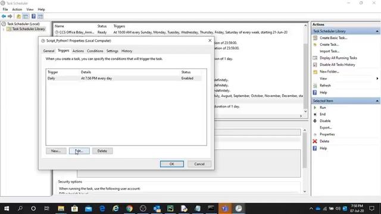Expand the View submenu arrow in Actions
Screen dimensions: 381x214
click(377, 78)
